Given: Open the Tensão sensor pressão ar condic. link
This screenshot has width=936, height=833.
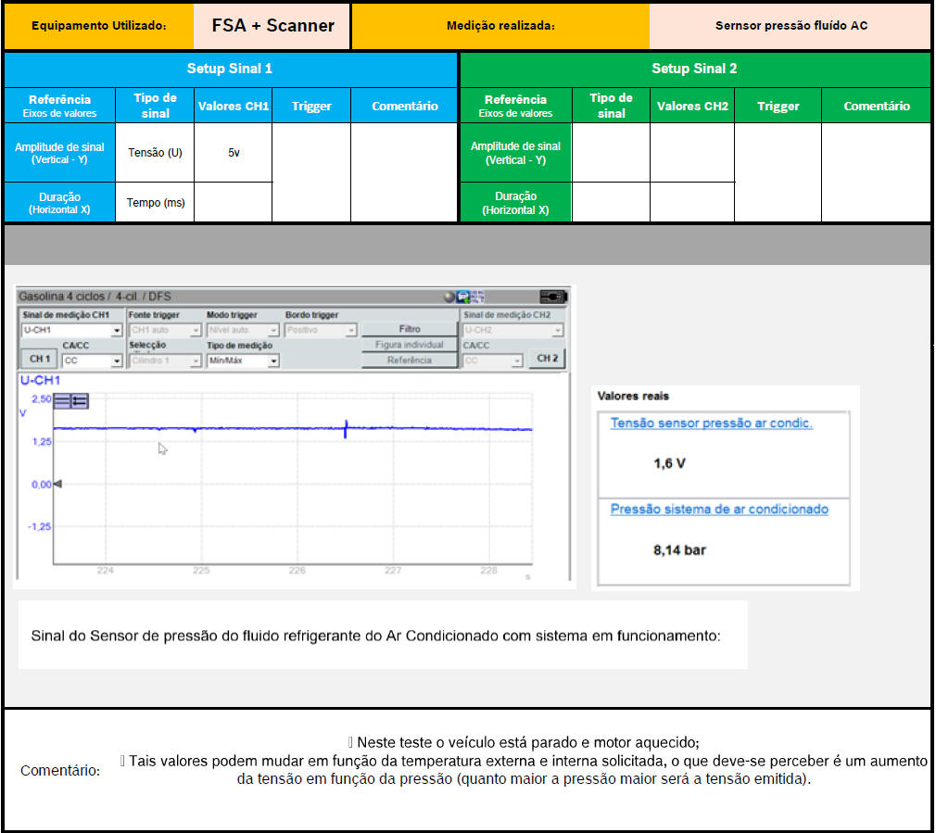Looking at the screenshot, I should click(711, 423).
